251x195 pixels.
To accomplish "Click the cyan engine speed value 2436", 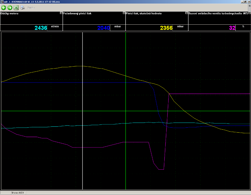I will pos(41,28).
